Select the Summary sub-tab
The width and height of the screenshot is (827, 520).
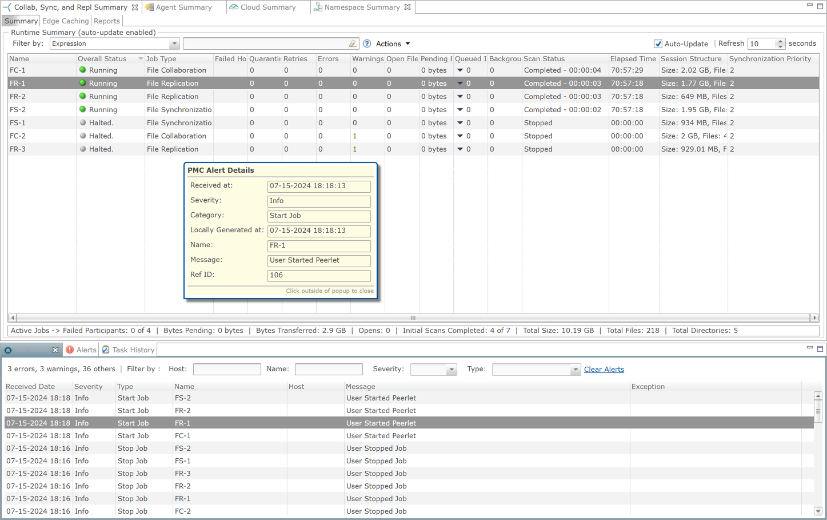pos(21,21)
